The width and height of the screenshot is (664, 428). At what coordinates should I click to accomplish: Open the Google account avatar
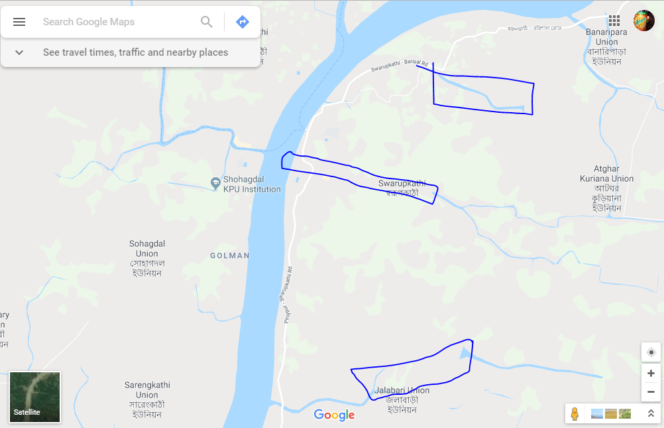(643, 21)
